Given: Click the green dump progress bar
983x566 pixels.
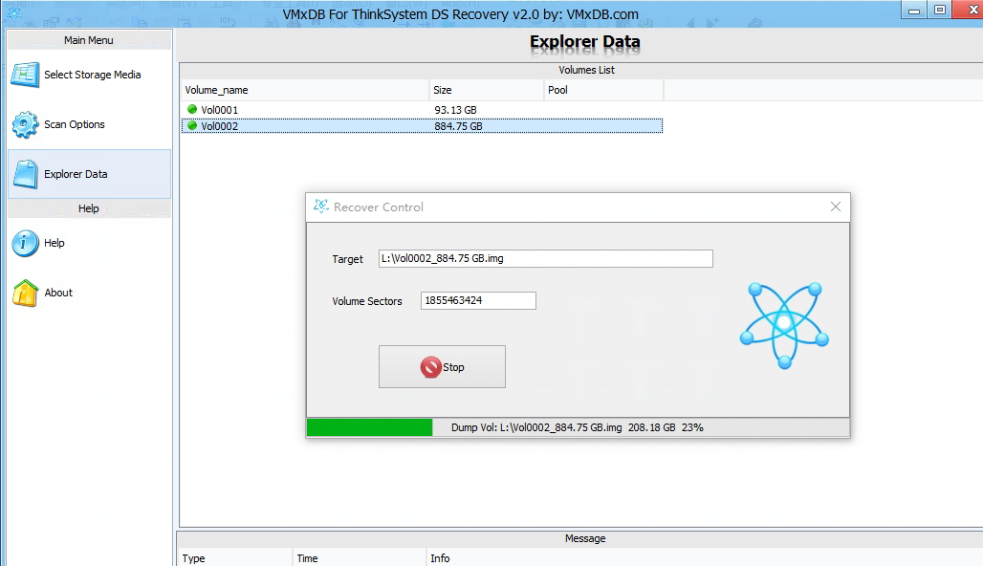Looking at the screenshot, I should click(370, 427).
